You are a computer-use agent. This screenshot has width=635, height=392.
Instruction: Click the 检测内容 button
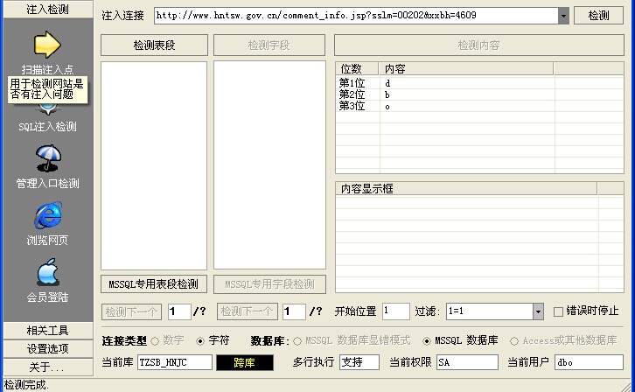click(479, 45)
